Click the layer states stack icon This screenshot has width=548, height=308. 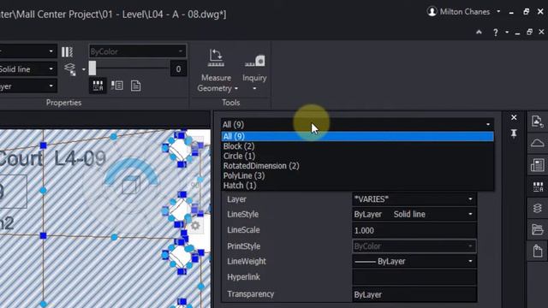70,68
